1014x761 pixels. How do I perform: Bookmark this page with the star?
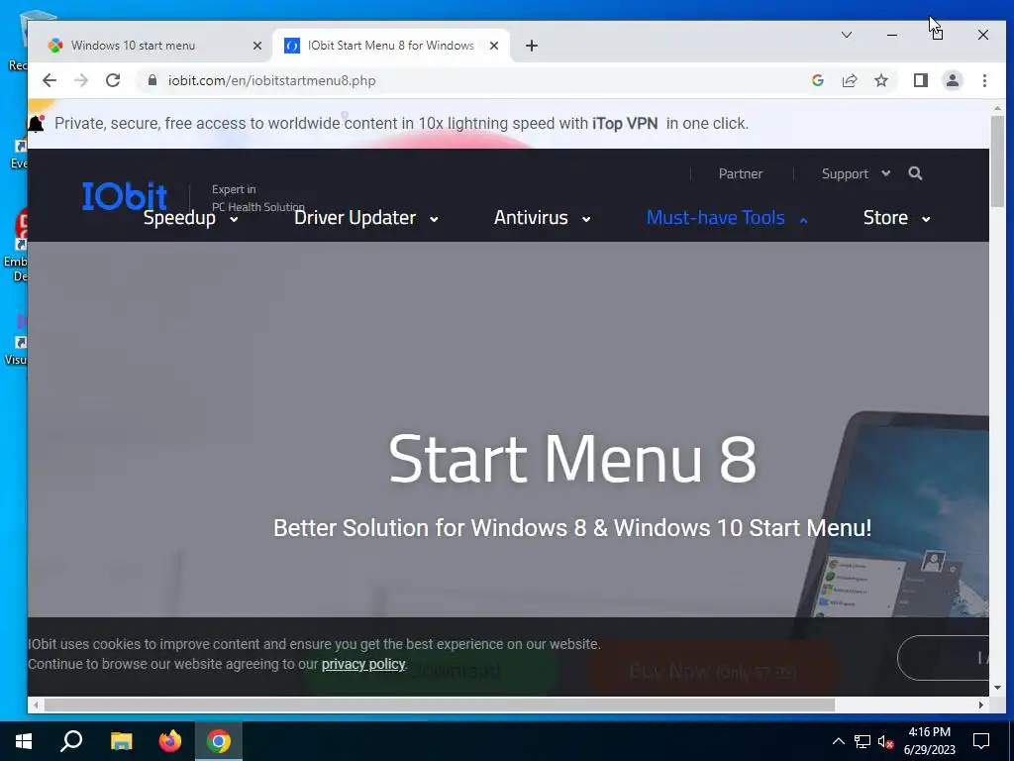pos(880,80)
